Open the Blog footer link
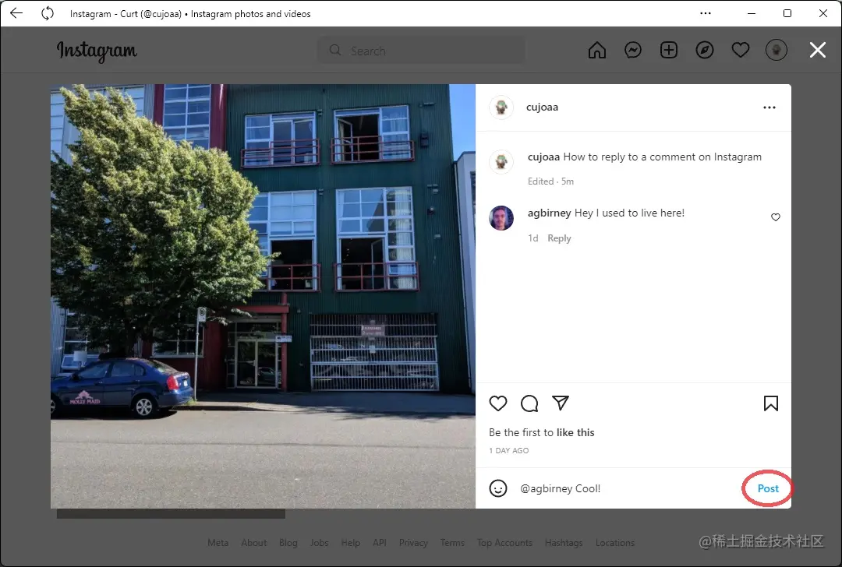842x567 pixels. 288,543
